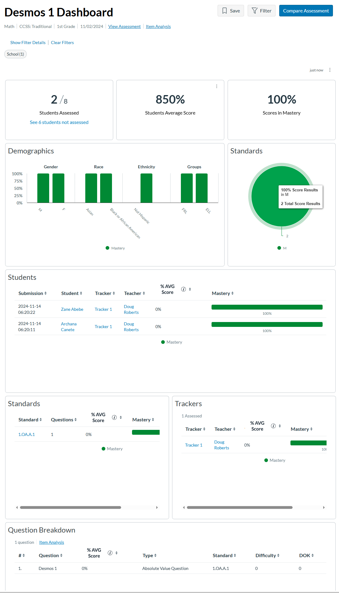This screenshot has height=593, width=339.
Task: Open the View Assessment link
Action: coord(124,26)
